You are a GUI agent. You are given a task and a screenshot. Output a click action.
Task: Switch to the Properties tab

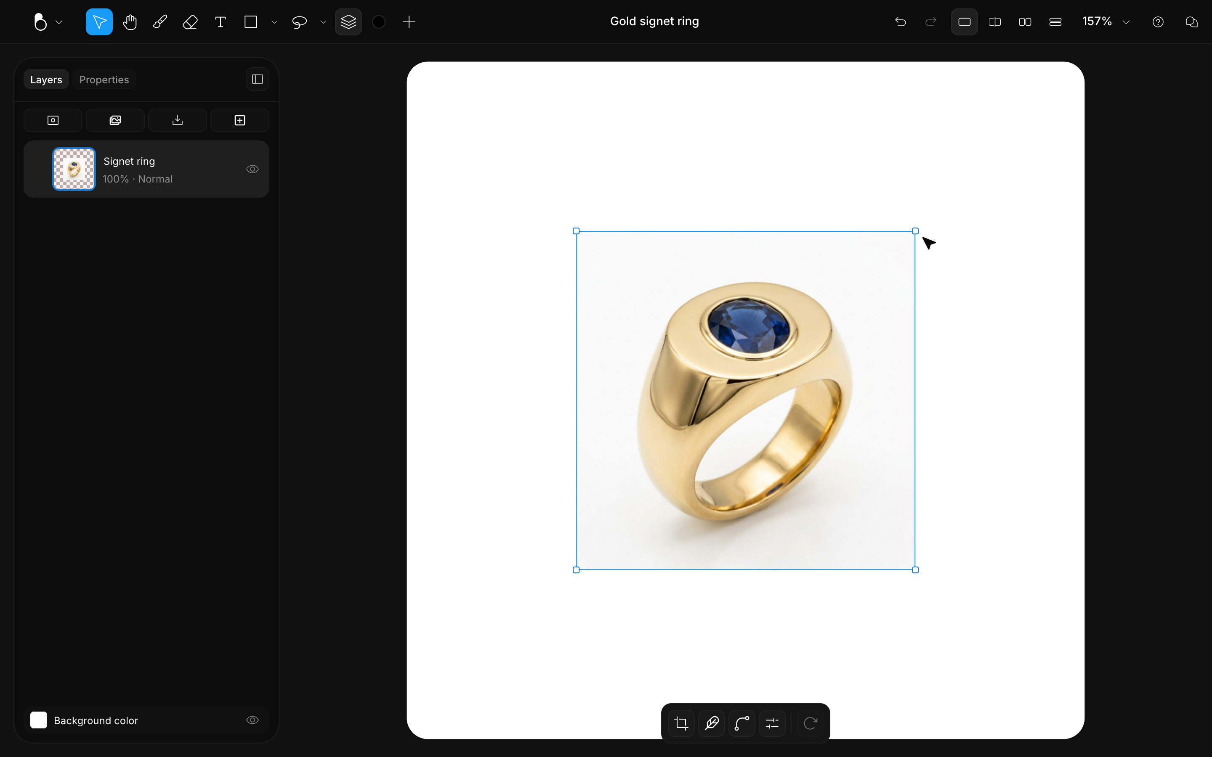(104, 79)
